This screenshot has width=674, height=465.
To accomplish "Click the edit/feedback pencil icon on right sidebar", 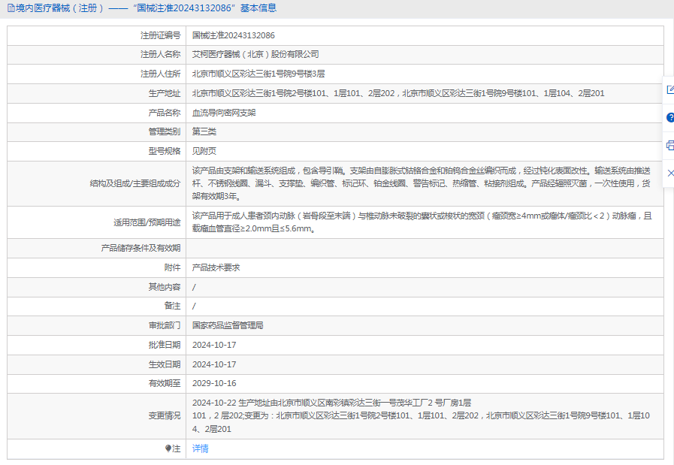I will coord(670,90).
